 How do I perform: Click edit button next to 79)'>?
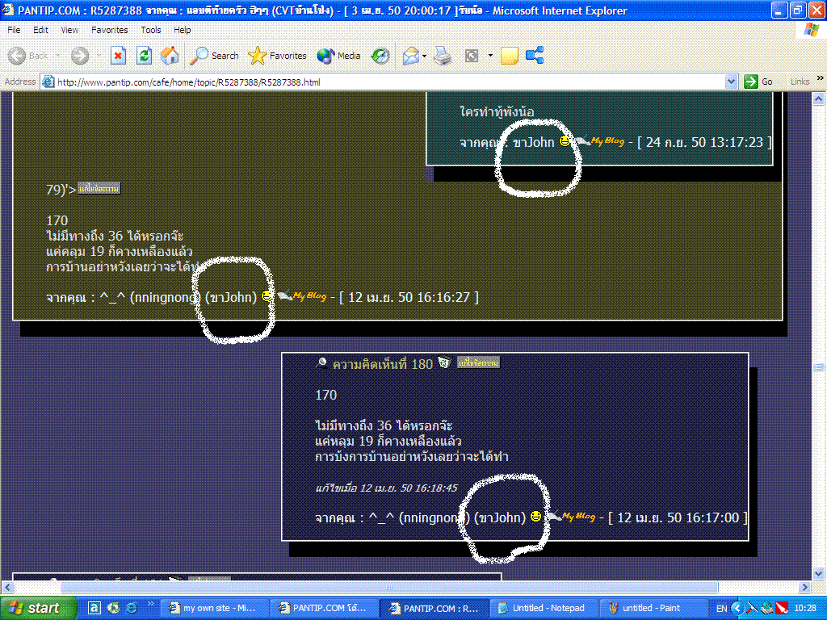(99, 188)
